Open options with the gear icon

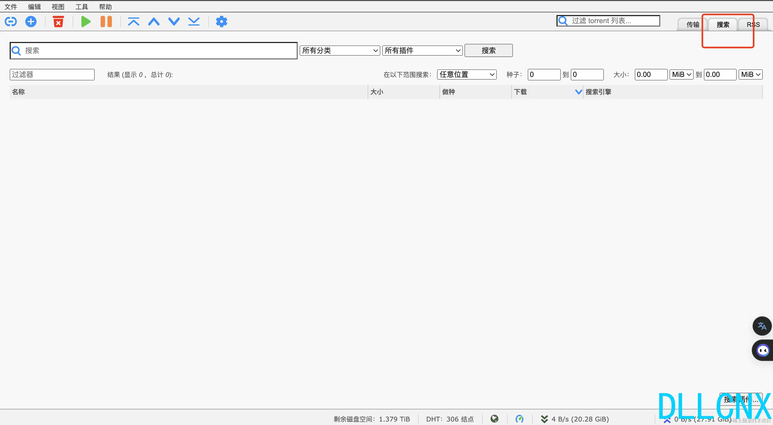(x=221, y=22)
